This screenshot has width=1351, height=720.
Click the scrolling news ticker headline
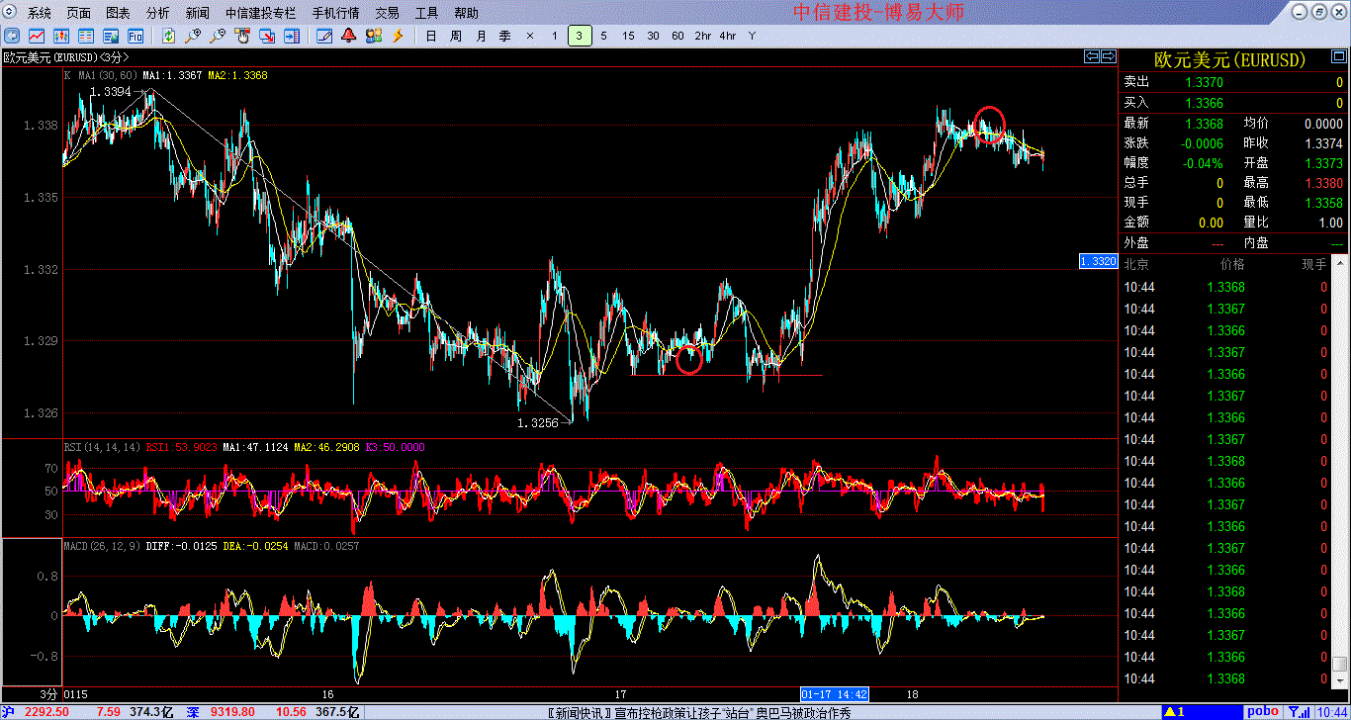point(700,712)
